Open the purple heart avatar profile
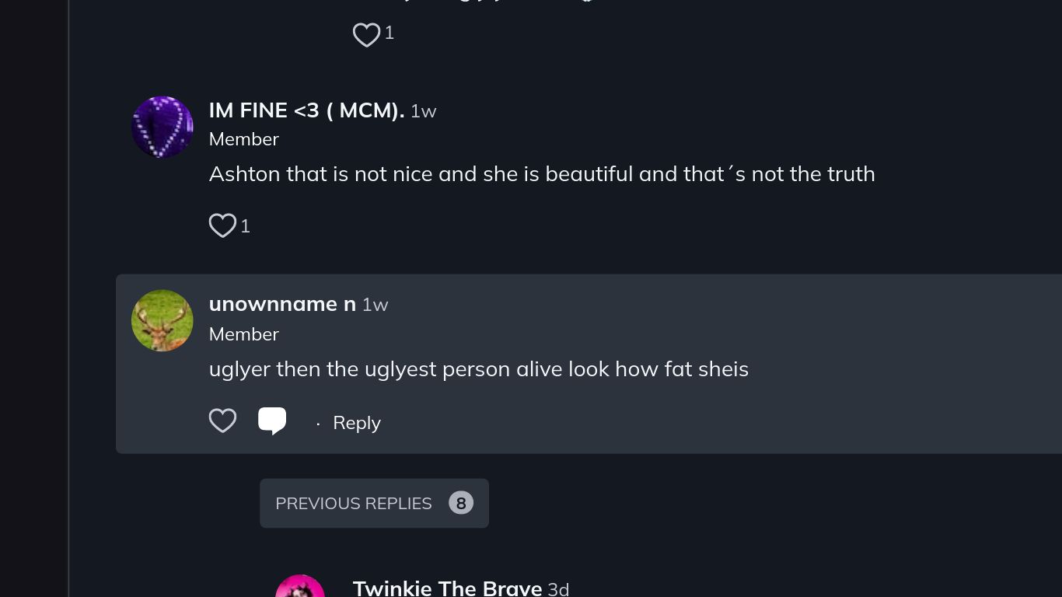Screen dimensions: 1062x597 tap(162, 127)
